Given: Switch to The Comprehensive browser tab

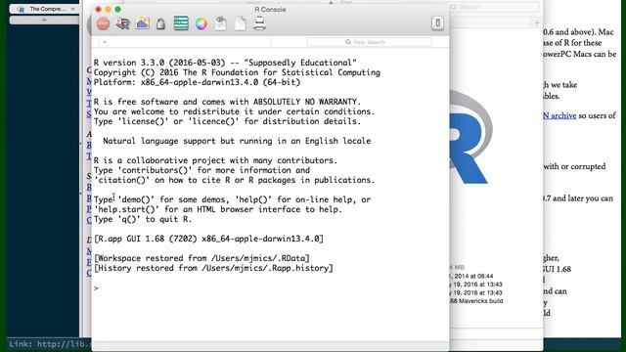Looking at the screenshot, I should click(45, 9).
